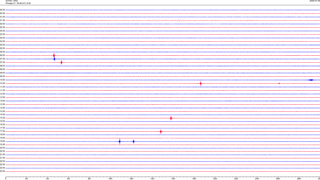Screen dimensions: 320x180
Task: Select the 09:00 time label
Action: click(2, 73)
